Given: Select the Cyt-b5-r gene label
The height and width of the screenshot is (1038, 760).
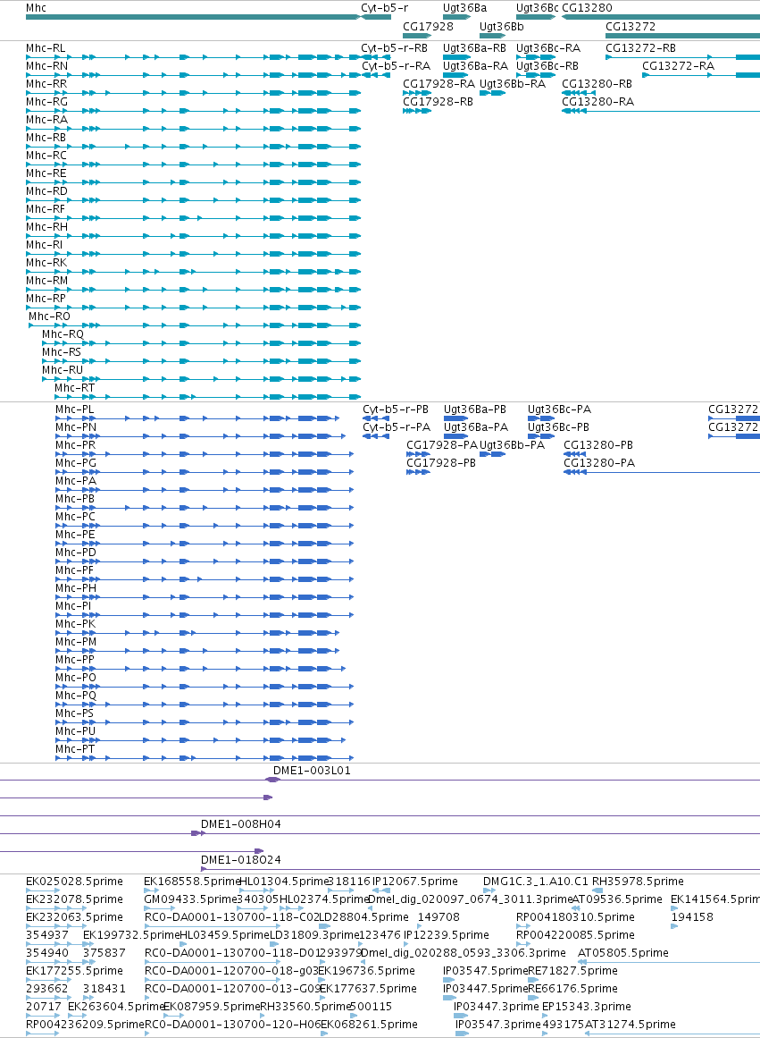Looking at the screenshot, I should (x=384, y=8).
